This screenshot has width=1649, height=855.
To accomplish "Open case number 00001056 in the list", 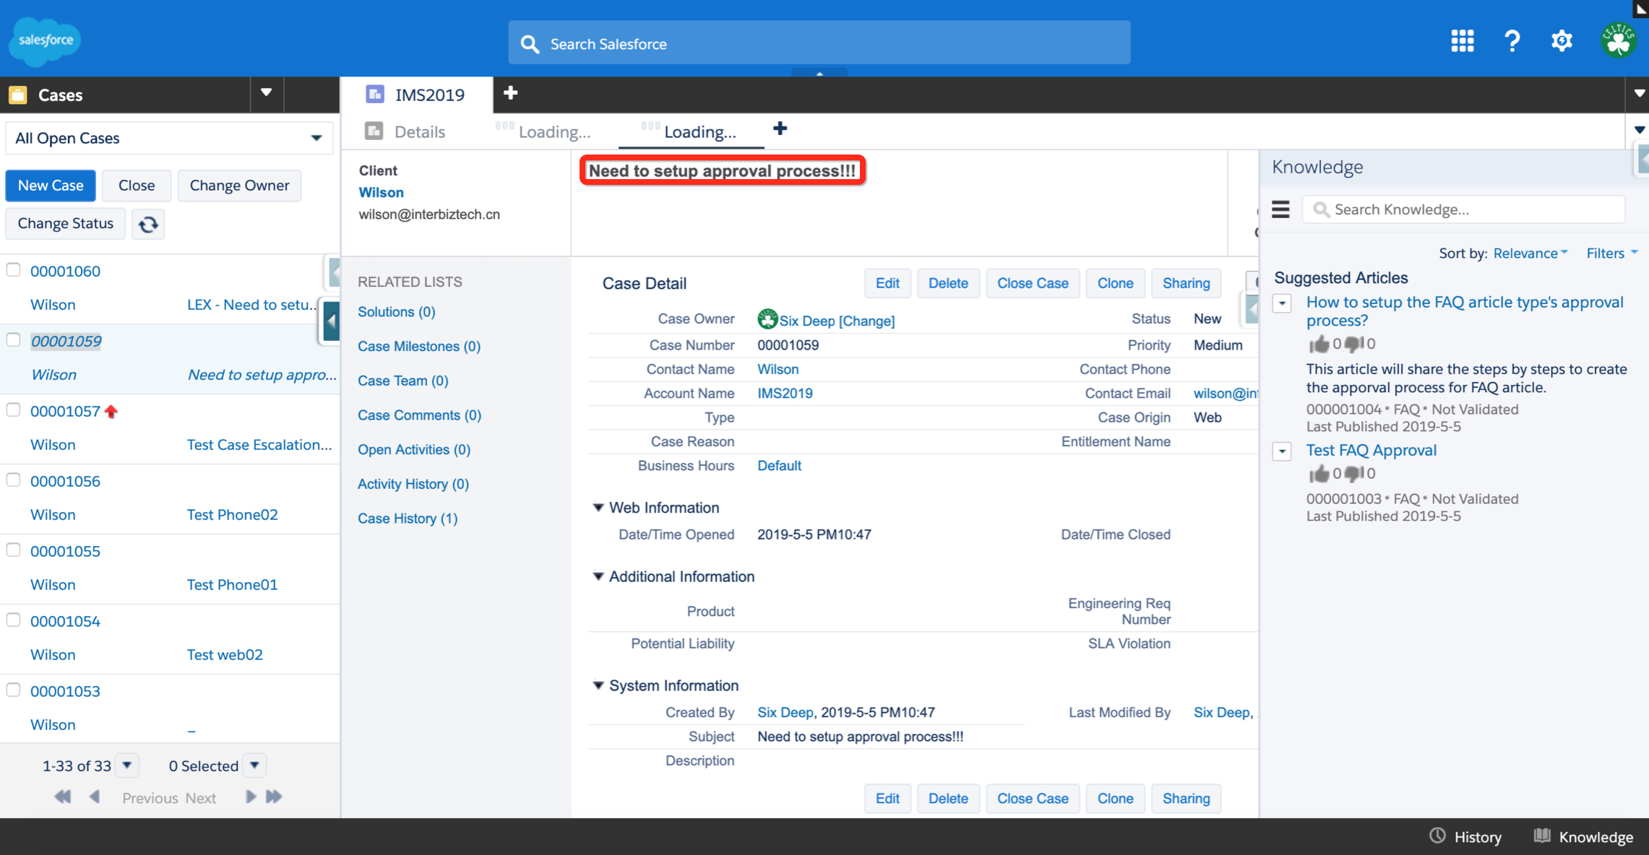I will tap(65, 481).
